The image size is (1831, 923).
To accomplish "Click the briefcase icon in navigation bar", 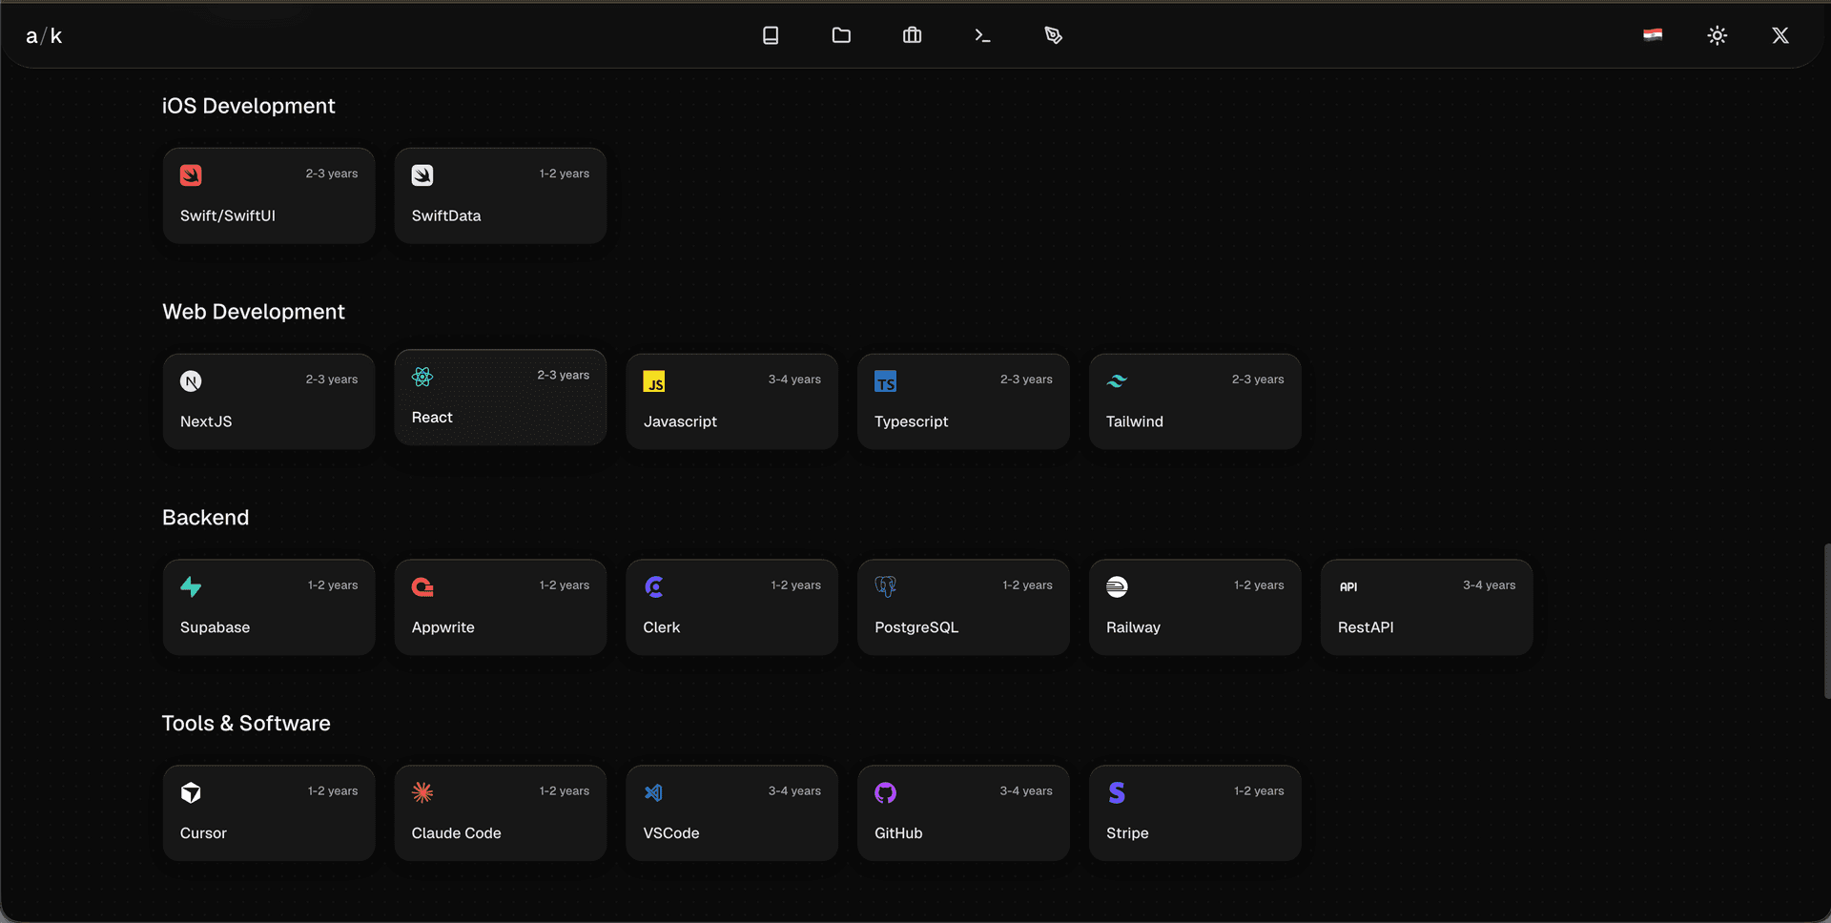I will tap(912, 35).
